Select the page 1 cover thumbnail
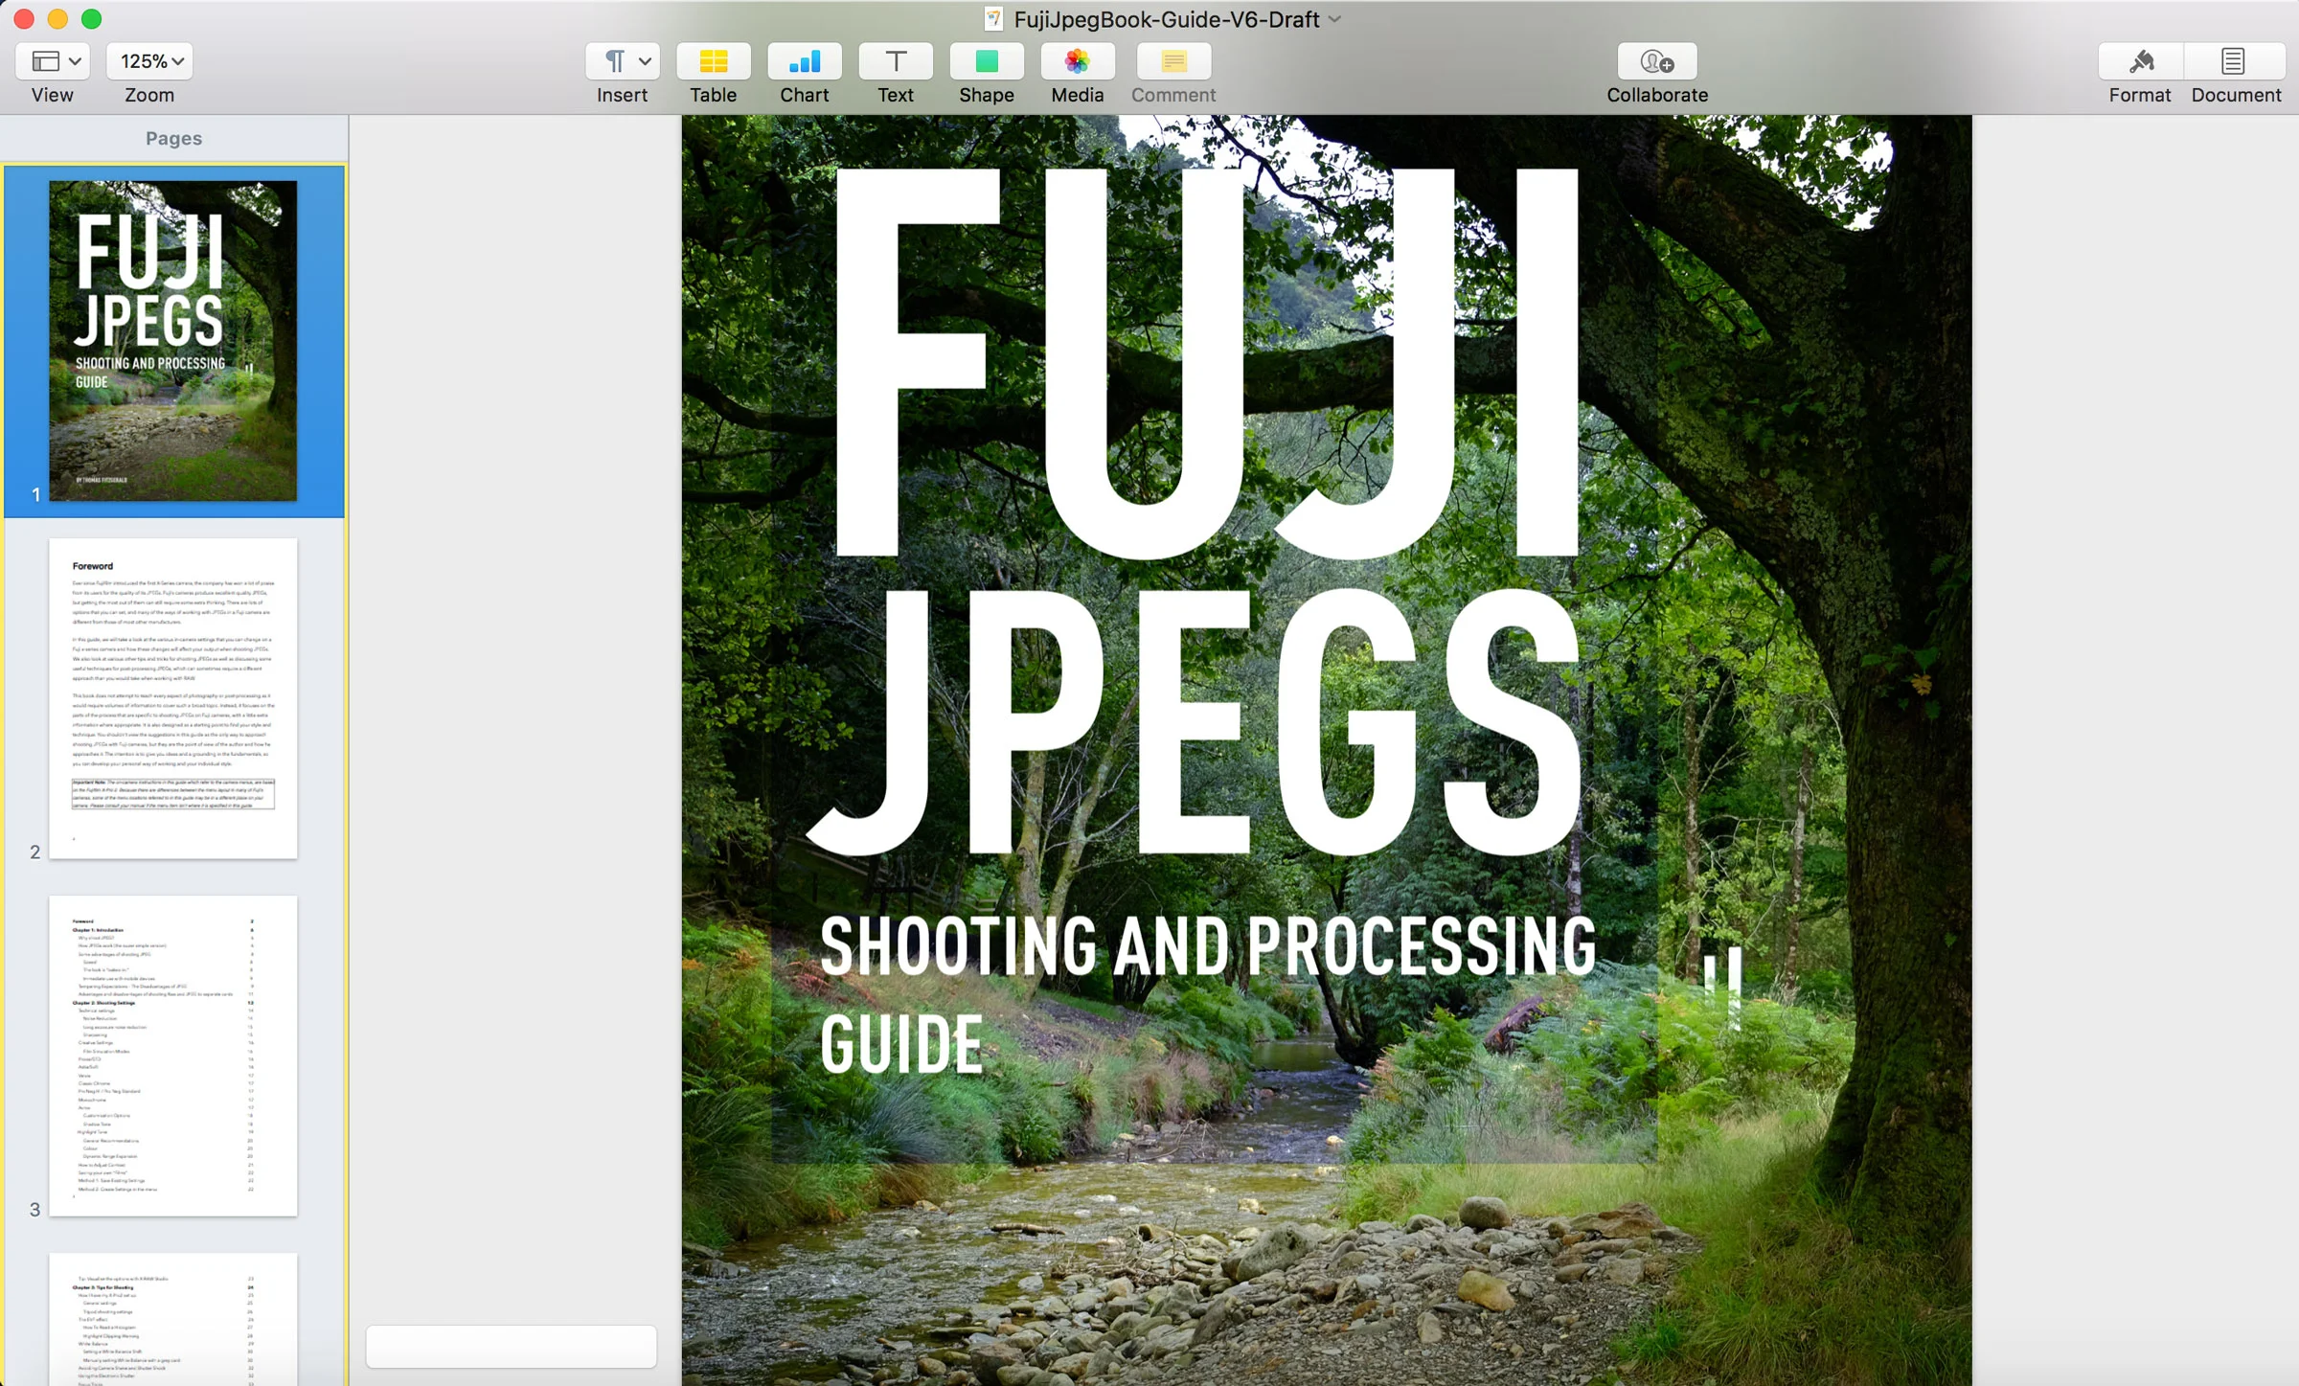 coord(173,341)
